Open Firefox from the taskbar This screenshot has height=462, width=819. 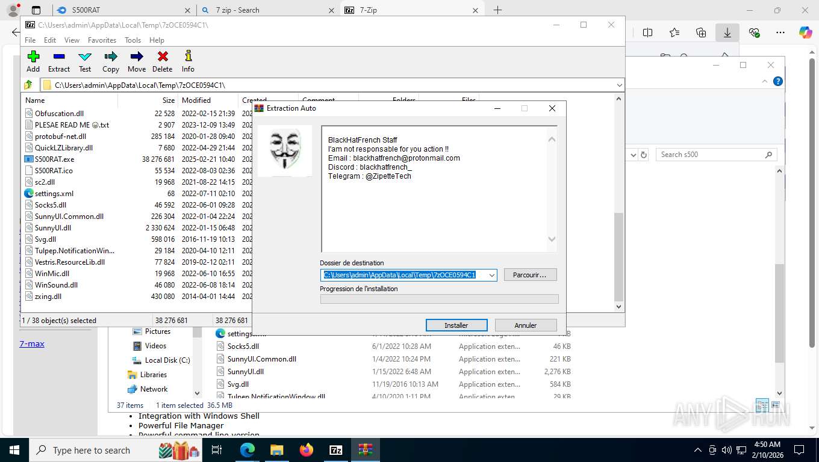[x=307, y=450]
